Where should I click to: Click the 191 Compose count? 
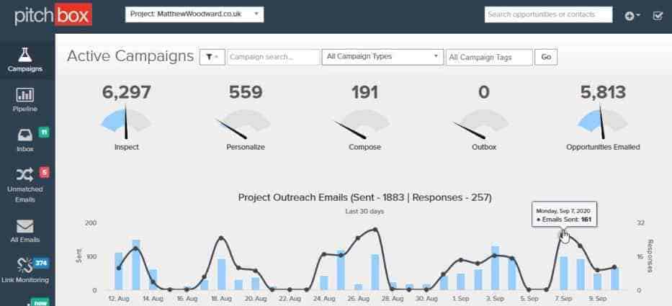click(364, 93)
